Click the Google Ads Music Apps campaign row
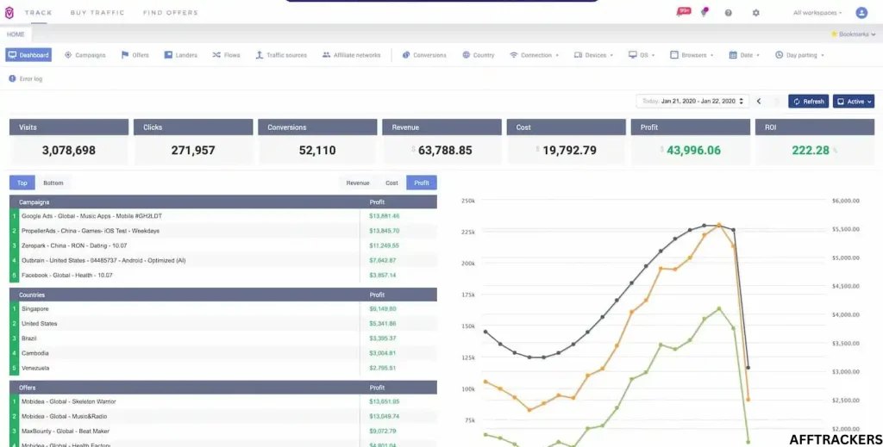The width and height of the screenshot is (883, 447). (x=223, y=216)
